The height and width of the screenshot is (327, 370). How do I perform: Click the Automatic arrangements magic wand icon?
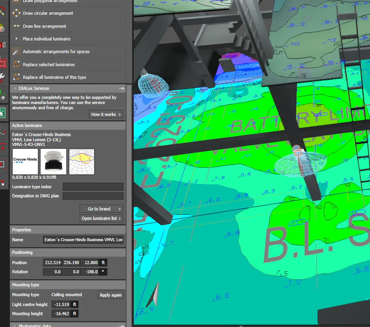(x=16, y=51)
